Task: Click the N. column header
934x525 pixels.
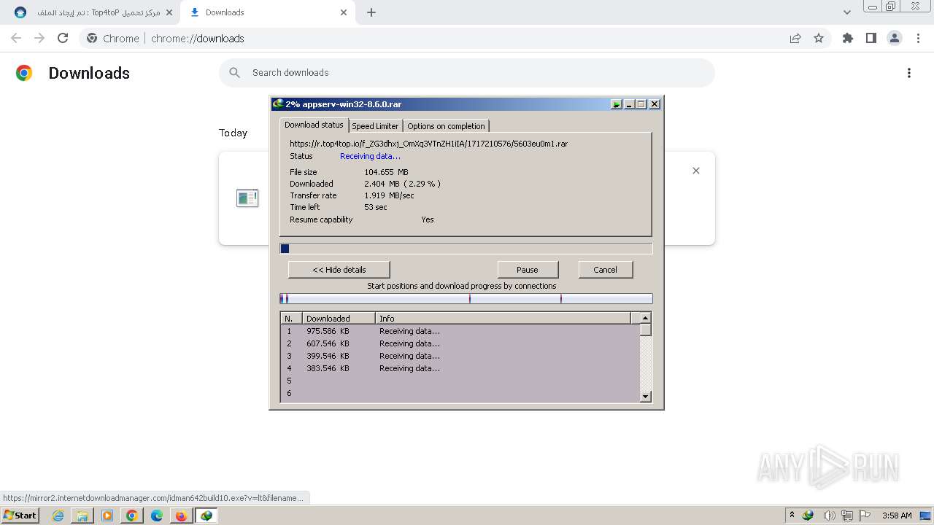Action: click(x=292, y=319)
